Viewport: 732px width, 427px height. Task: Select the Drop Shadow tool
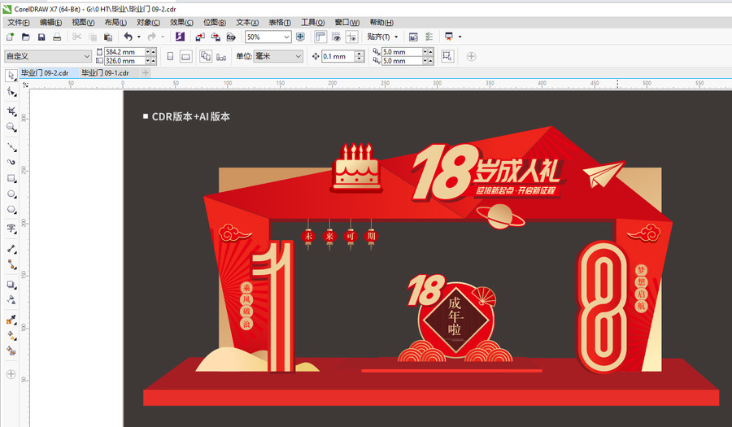point(11,284)
